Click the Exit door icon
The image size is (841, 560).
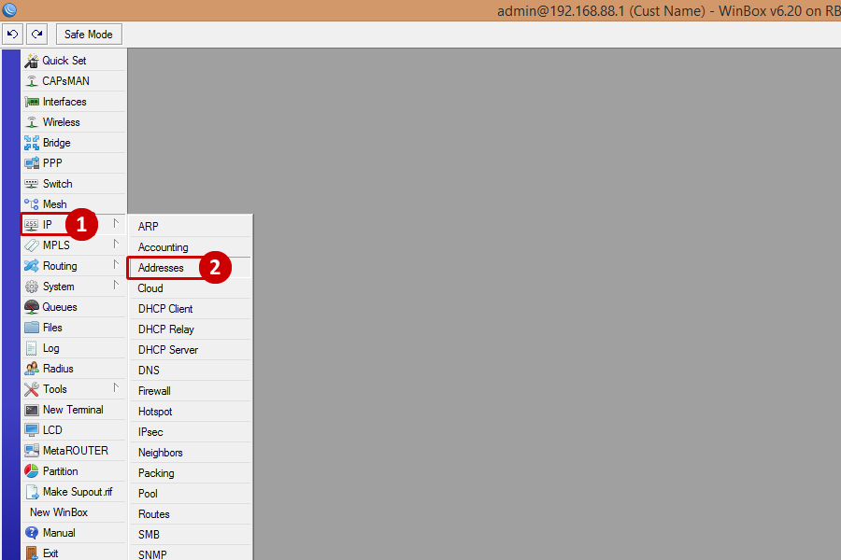(32, 553)
